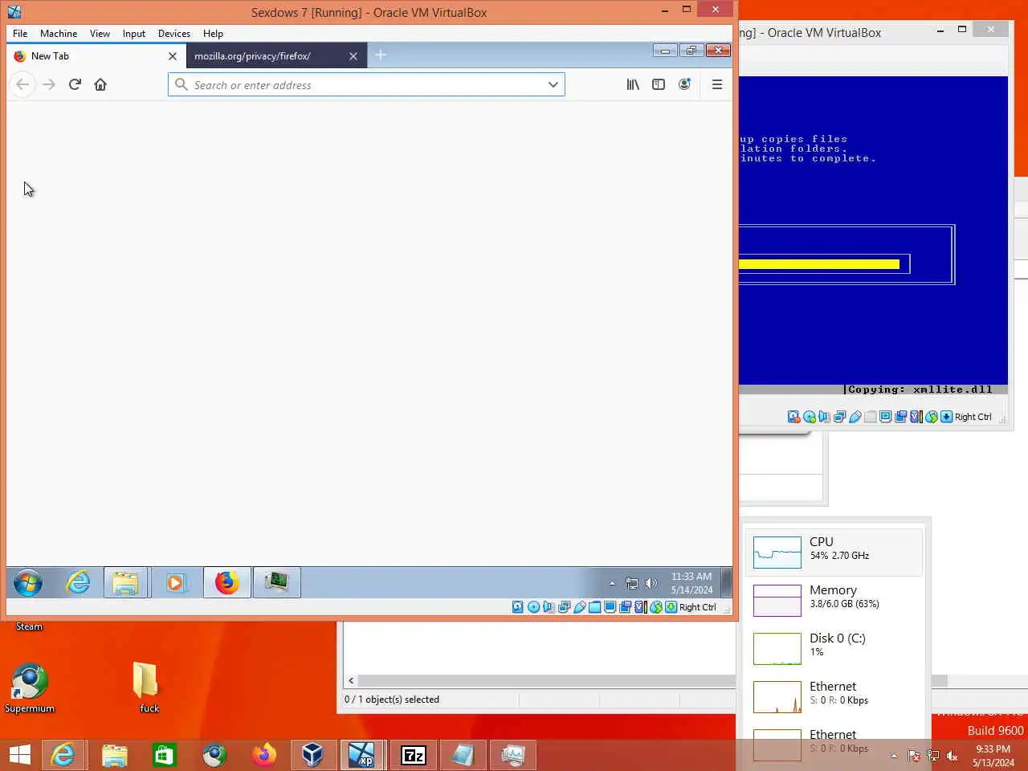The width and height of the screenshot is (1028, 771).
Task: Click audio indicator in Sexdows 7 status bar
Action: (549, 607)
